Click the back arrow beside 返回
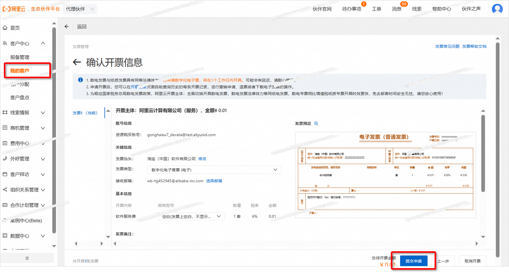This screenshot has width=509, height=273. [67, 27]
